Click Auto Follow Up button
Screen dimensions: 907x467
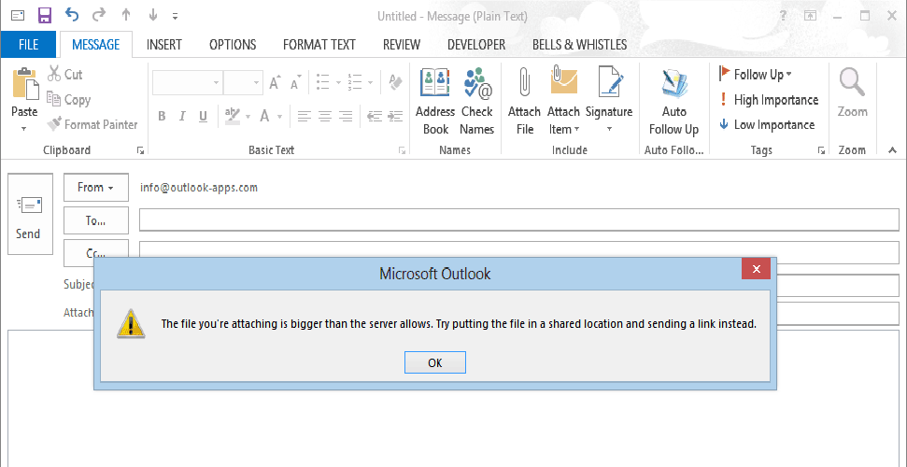673,101
